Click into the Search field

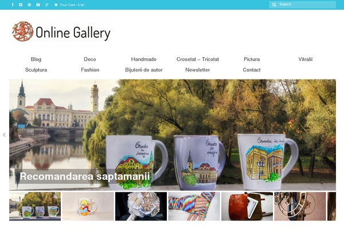(x=303, y=5)
